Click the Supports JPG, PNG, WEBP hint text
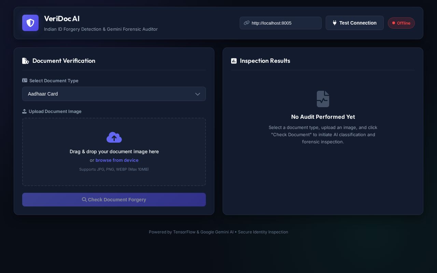The image size is (437, 273). 114,169
